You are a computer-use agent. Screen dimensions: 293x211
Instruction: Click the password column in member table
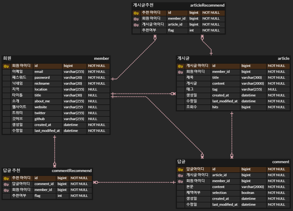[x=42, y=77]
